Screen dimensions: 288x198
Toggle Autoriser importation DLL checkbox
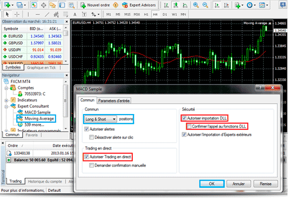click(184, 118)
